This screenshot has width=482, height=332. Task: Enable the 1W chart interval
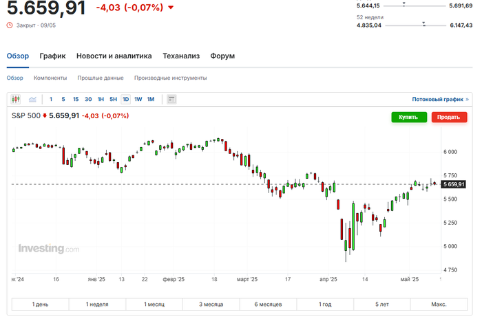pos(138,100)
